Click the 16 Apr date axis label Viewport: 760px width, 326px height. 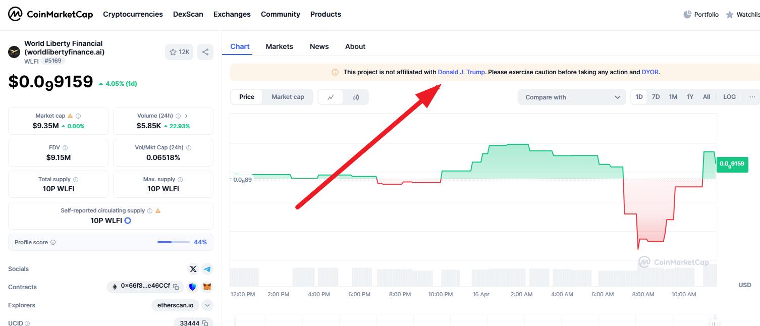tap(481, 294)
